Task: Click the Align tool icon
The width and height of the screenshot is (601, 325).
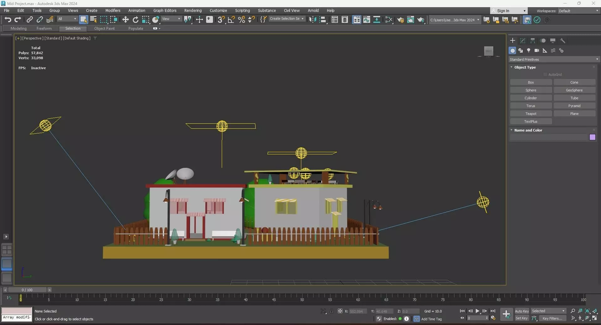Action: 323,20
